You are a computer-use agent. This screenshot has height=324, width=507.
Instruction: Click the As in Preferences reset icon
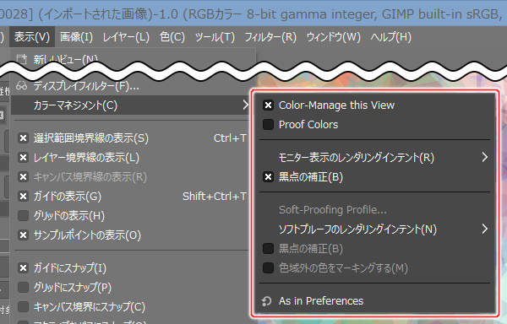(267, 301)
